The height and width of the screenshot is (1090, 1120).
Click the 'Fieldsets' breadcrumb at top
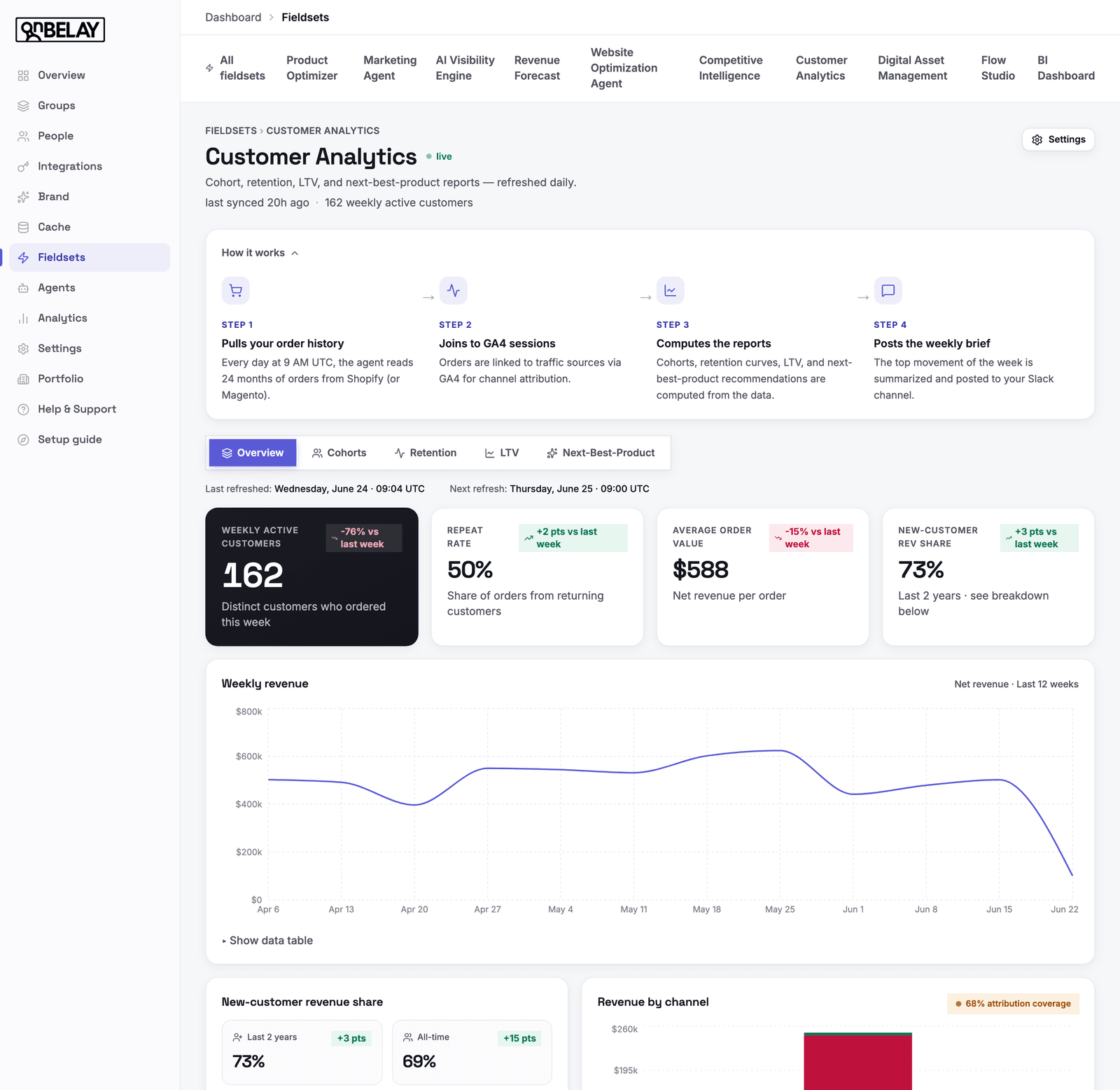(x=305, y=18)
